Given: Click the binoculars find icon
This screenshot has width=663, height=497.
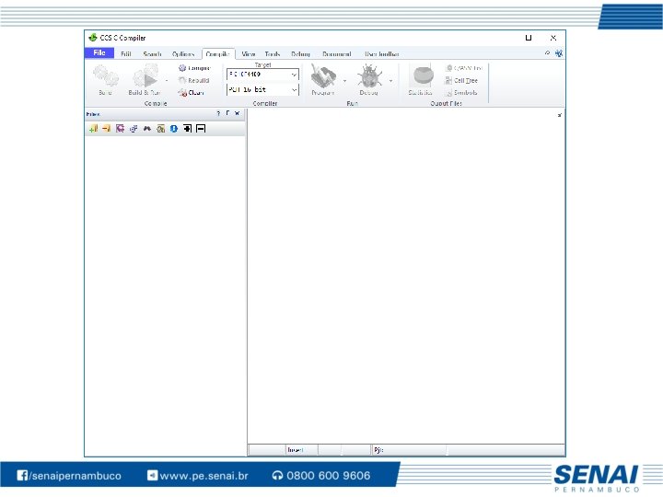Looking at the screenshot, I should click(146, 129).
